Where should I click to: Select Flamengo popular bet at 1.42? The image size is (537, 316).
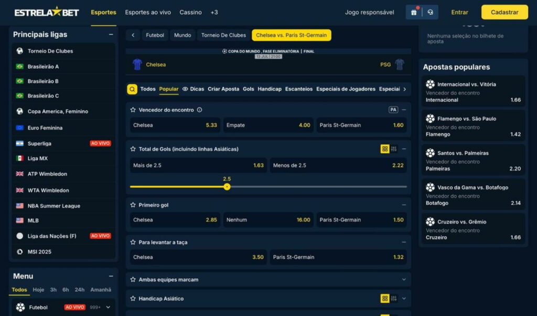473,126
